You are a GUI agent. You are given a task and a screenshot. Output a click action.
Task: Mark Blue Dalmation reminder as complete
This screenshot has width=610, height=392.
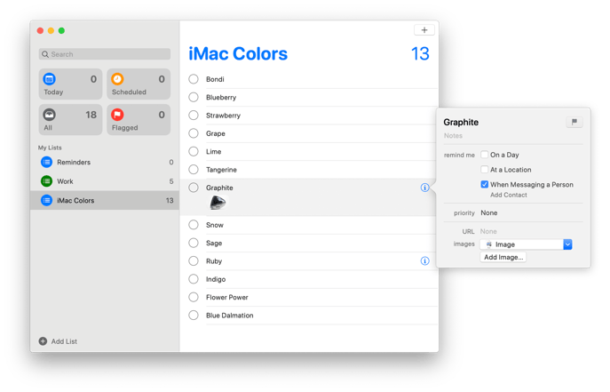click(x=194, y=316)
